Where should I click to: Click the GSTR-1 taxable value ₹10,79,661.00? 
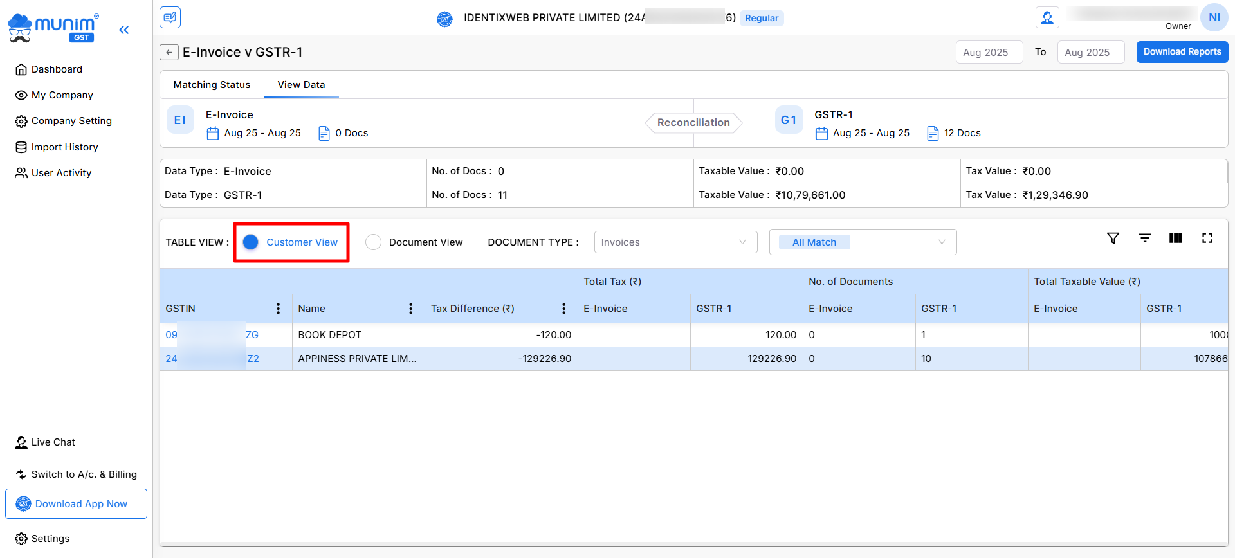coord(810,195)
